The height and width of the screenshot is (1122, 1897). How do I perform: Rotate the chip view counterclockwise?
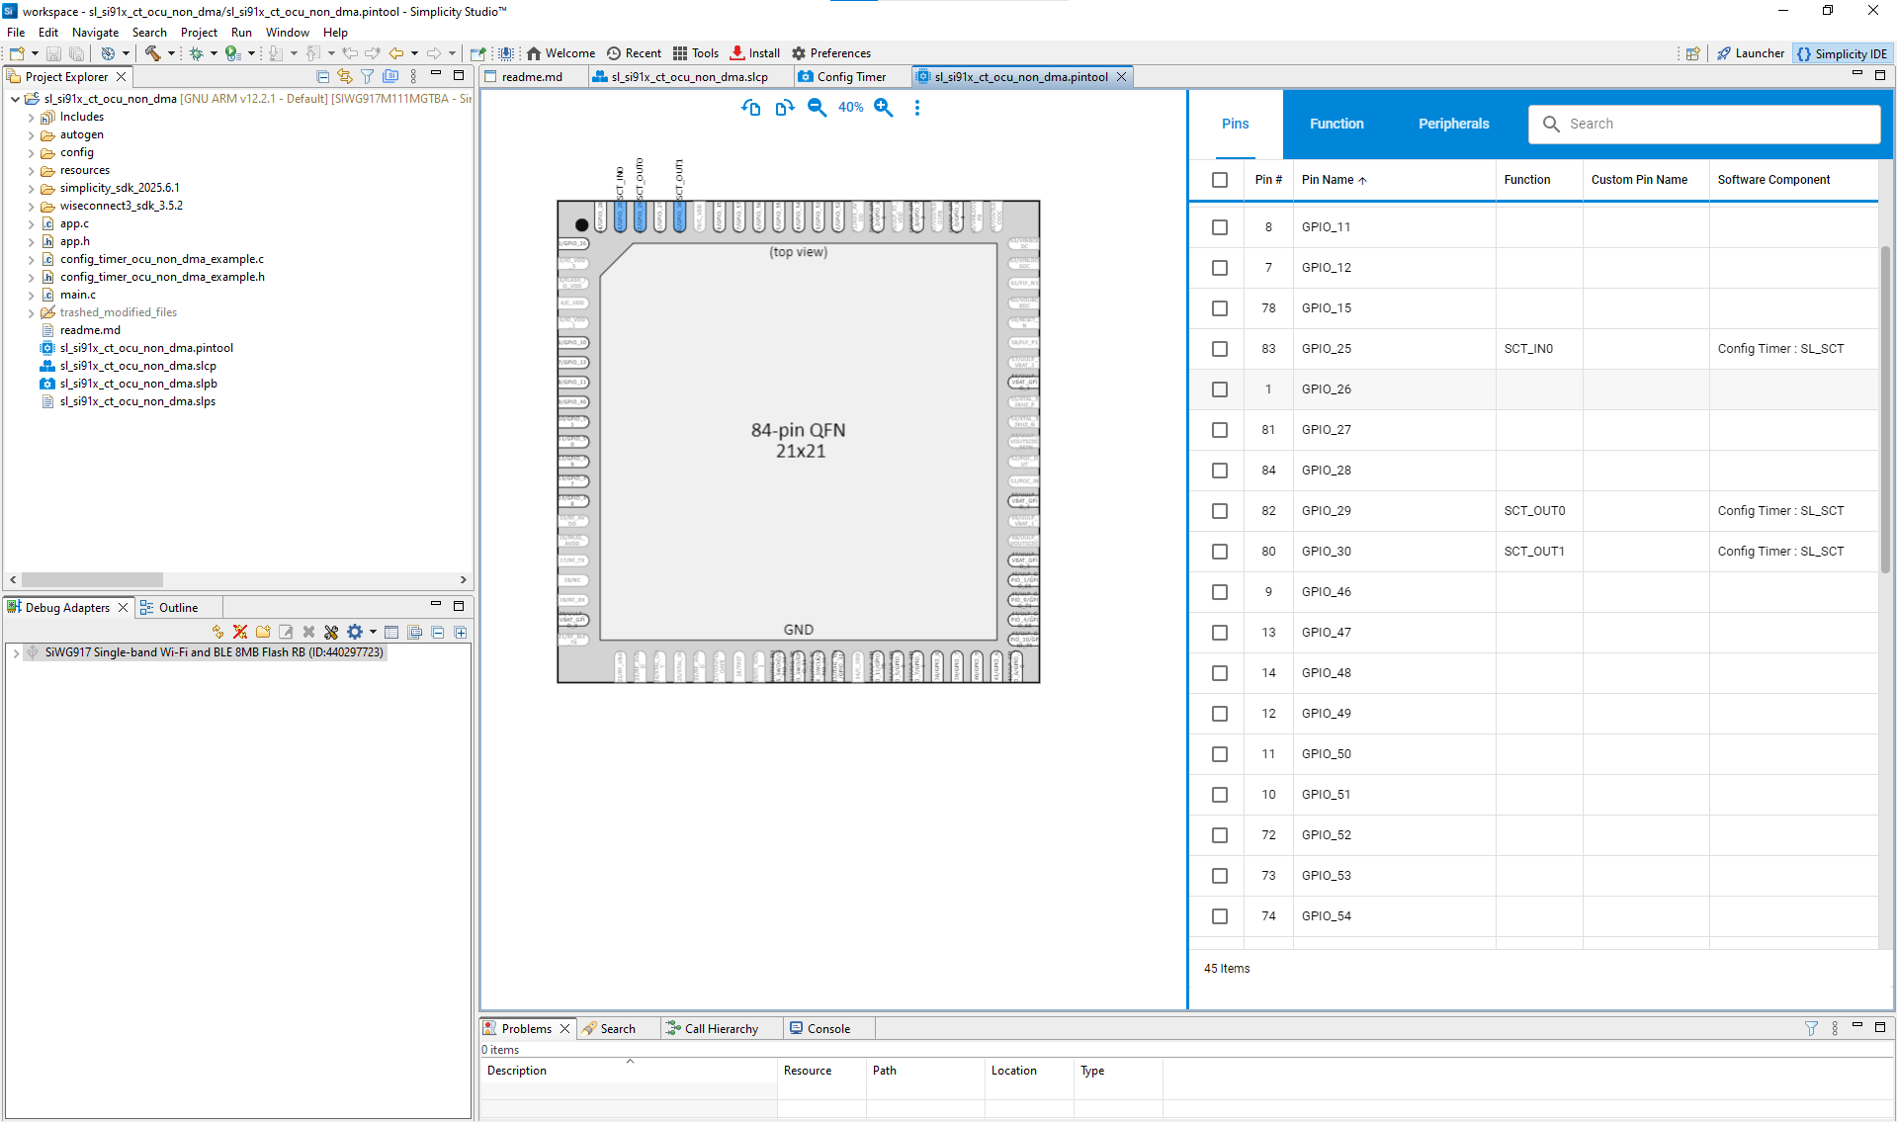tap(750, 108)
